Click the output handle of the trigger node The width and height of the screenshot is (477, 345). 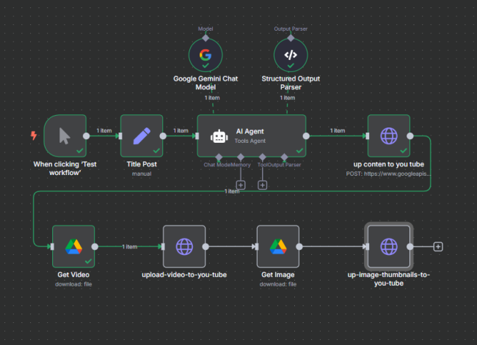coord(87,136)
